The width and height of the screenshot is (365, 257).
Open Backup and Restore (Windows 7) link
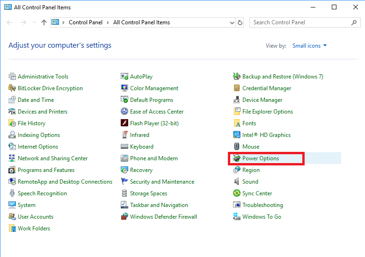coord(283,77)
